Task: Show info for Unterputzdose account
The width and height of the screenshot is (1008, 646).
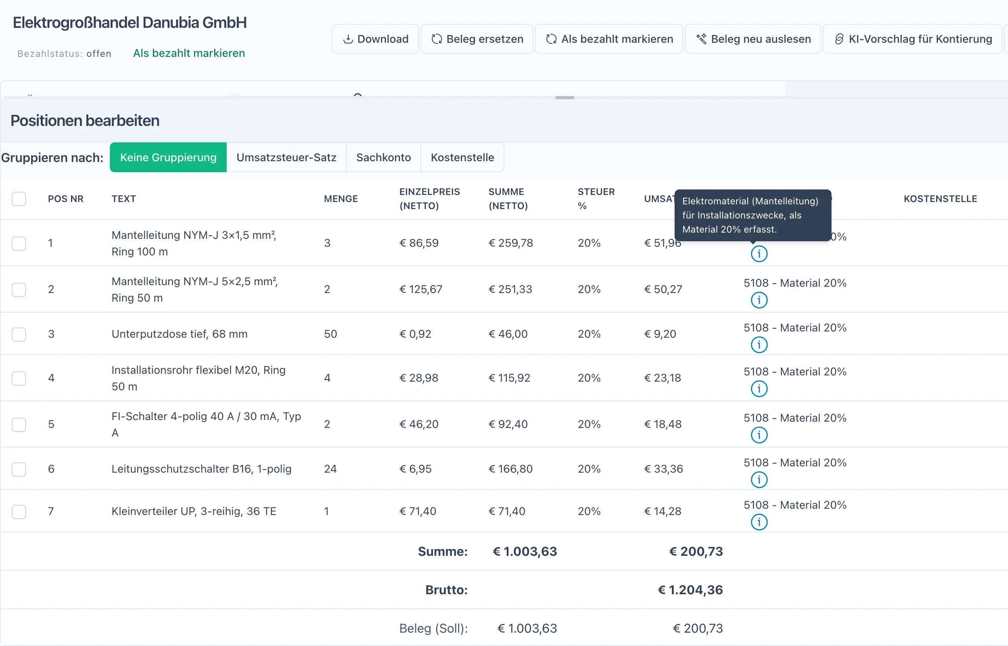Action: click(x=759, y=345)
